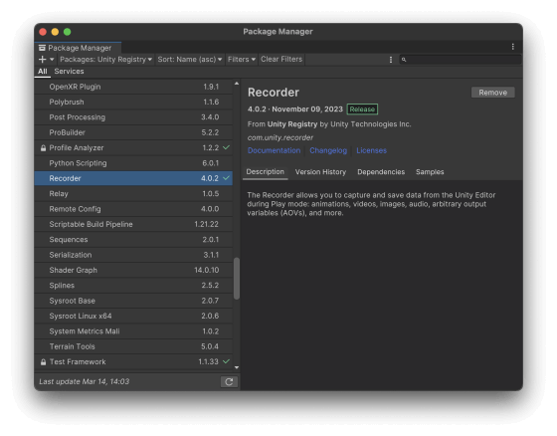Switch to Version History tab
The image size is (557, 436).
click(x=320, y=172)
